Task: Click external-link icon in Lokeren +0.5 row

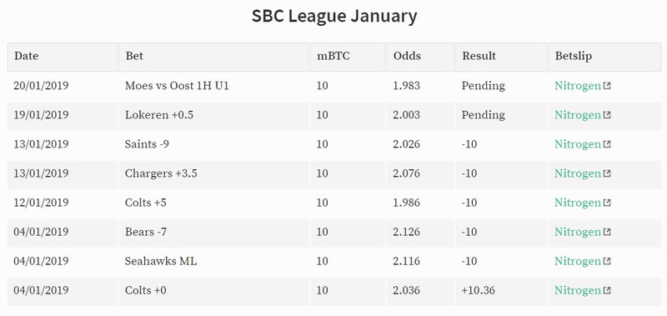Action: click(x=607, y=115)
